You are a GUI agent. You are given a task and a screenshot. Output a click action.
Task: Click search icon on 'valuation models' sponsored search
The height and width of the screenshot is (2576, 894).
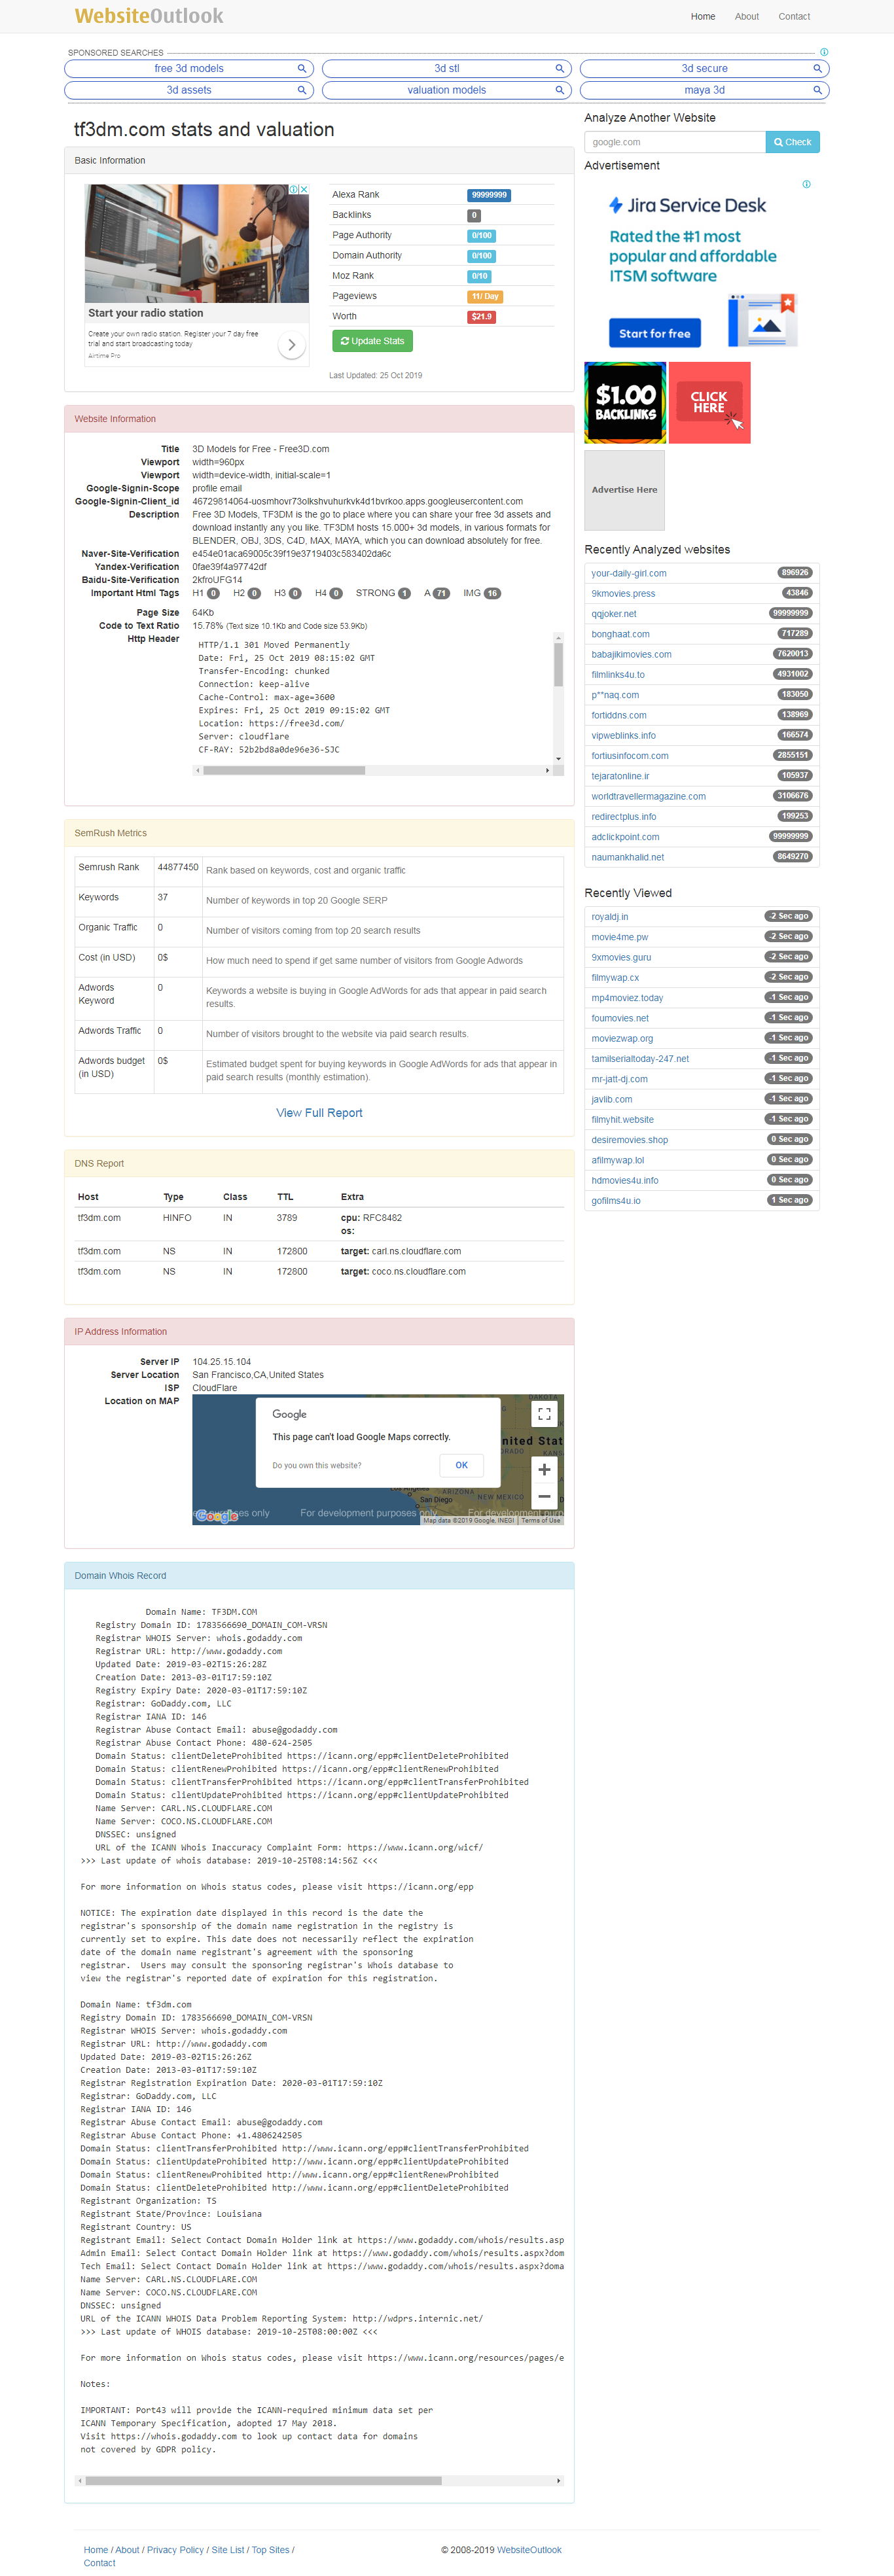click(559, 90)
